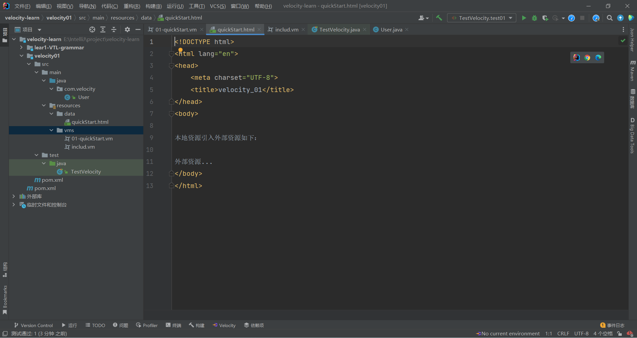Close the includ.vm editor tab
This screenshot has width=637, height=338.
click(303, 29)
